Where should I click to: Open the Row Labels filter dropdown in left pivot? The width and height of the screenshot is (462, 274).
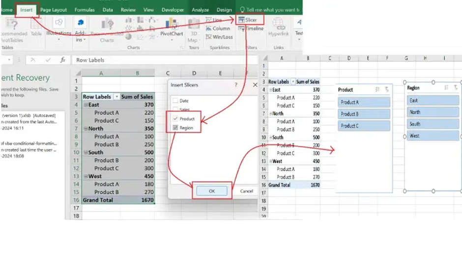click(x=117, y=97)
